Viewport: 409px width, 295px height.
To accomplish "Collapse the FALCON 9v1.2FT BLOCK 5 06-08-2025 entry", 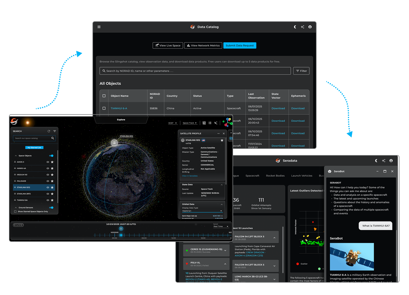I will coord(274,238).
